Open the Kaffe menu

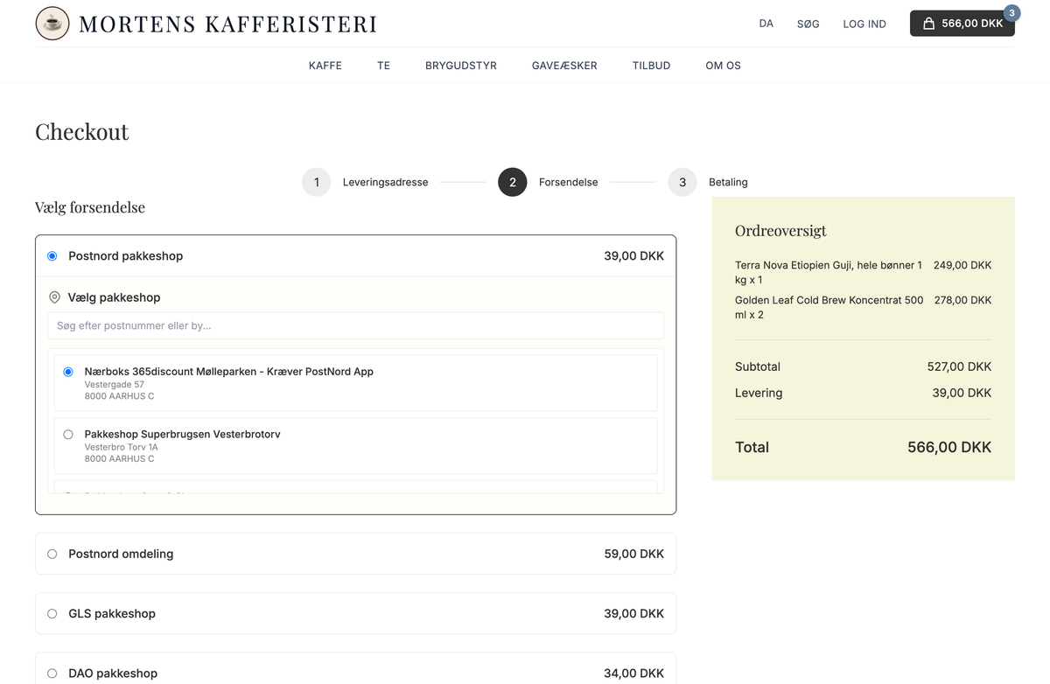(x=325, y=66)
